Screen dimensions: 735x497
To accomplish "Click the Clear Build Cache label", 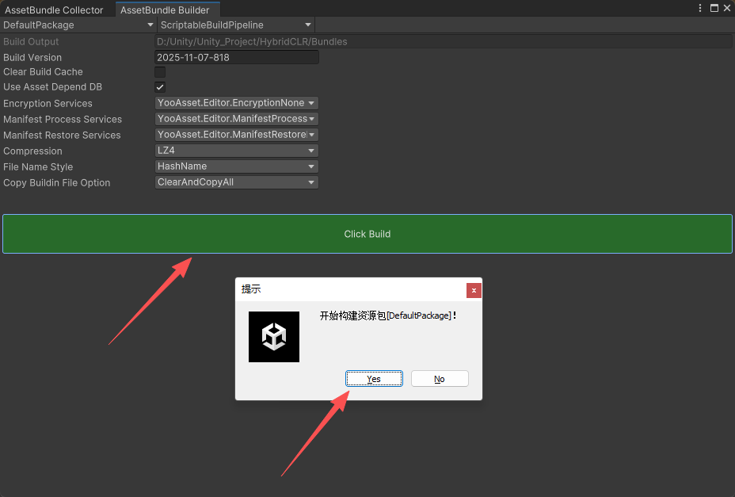I will [x=43, y=72].
